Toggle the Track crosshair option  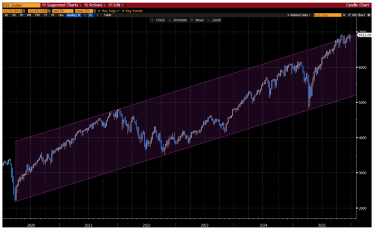158,20
